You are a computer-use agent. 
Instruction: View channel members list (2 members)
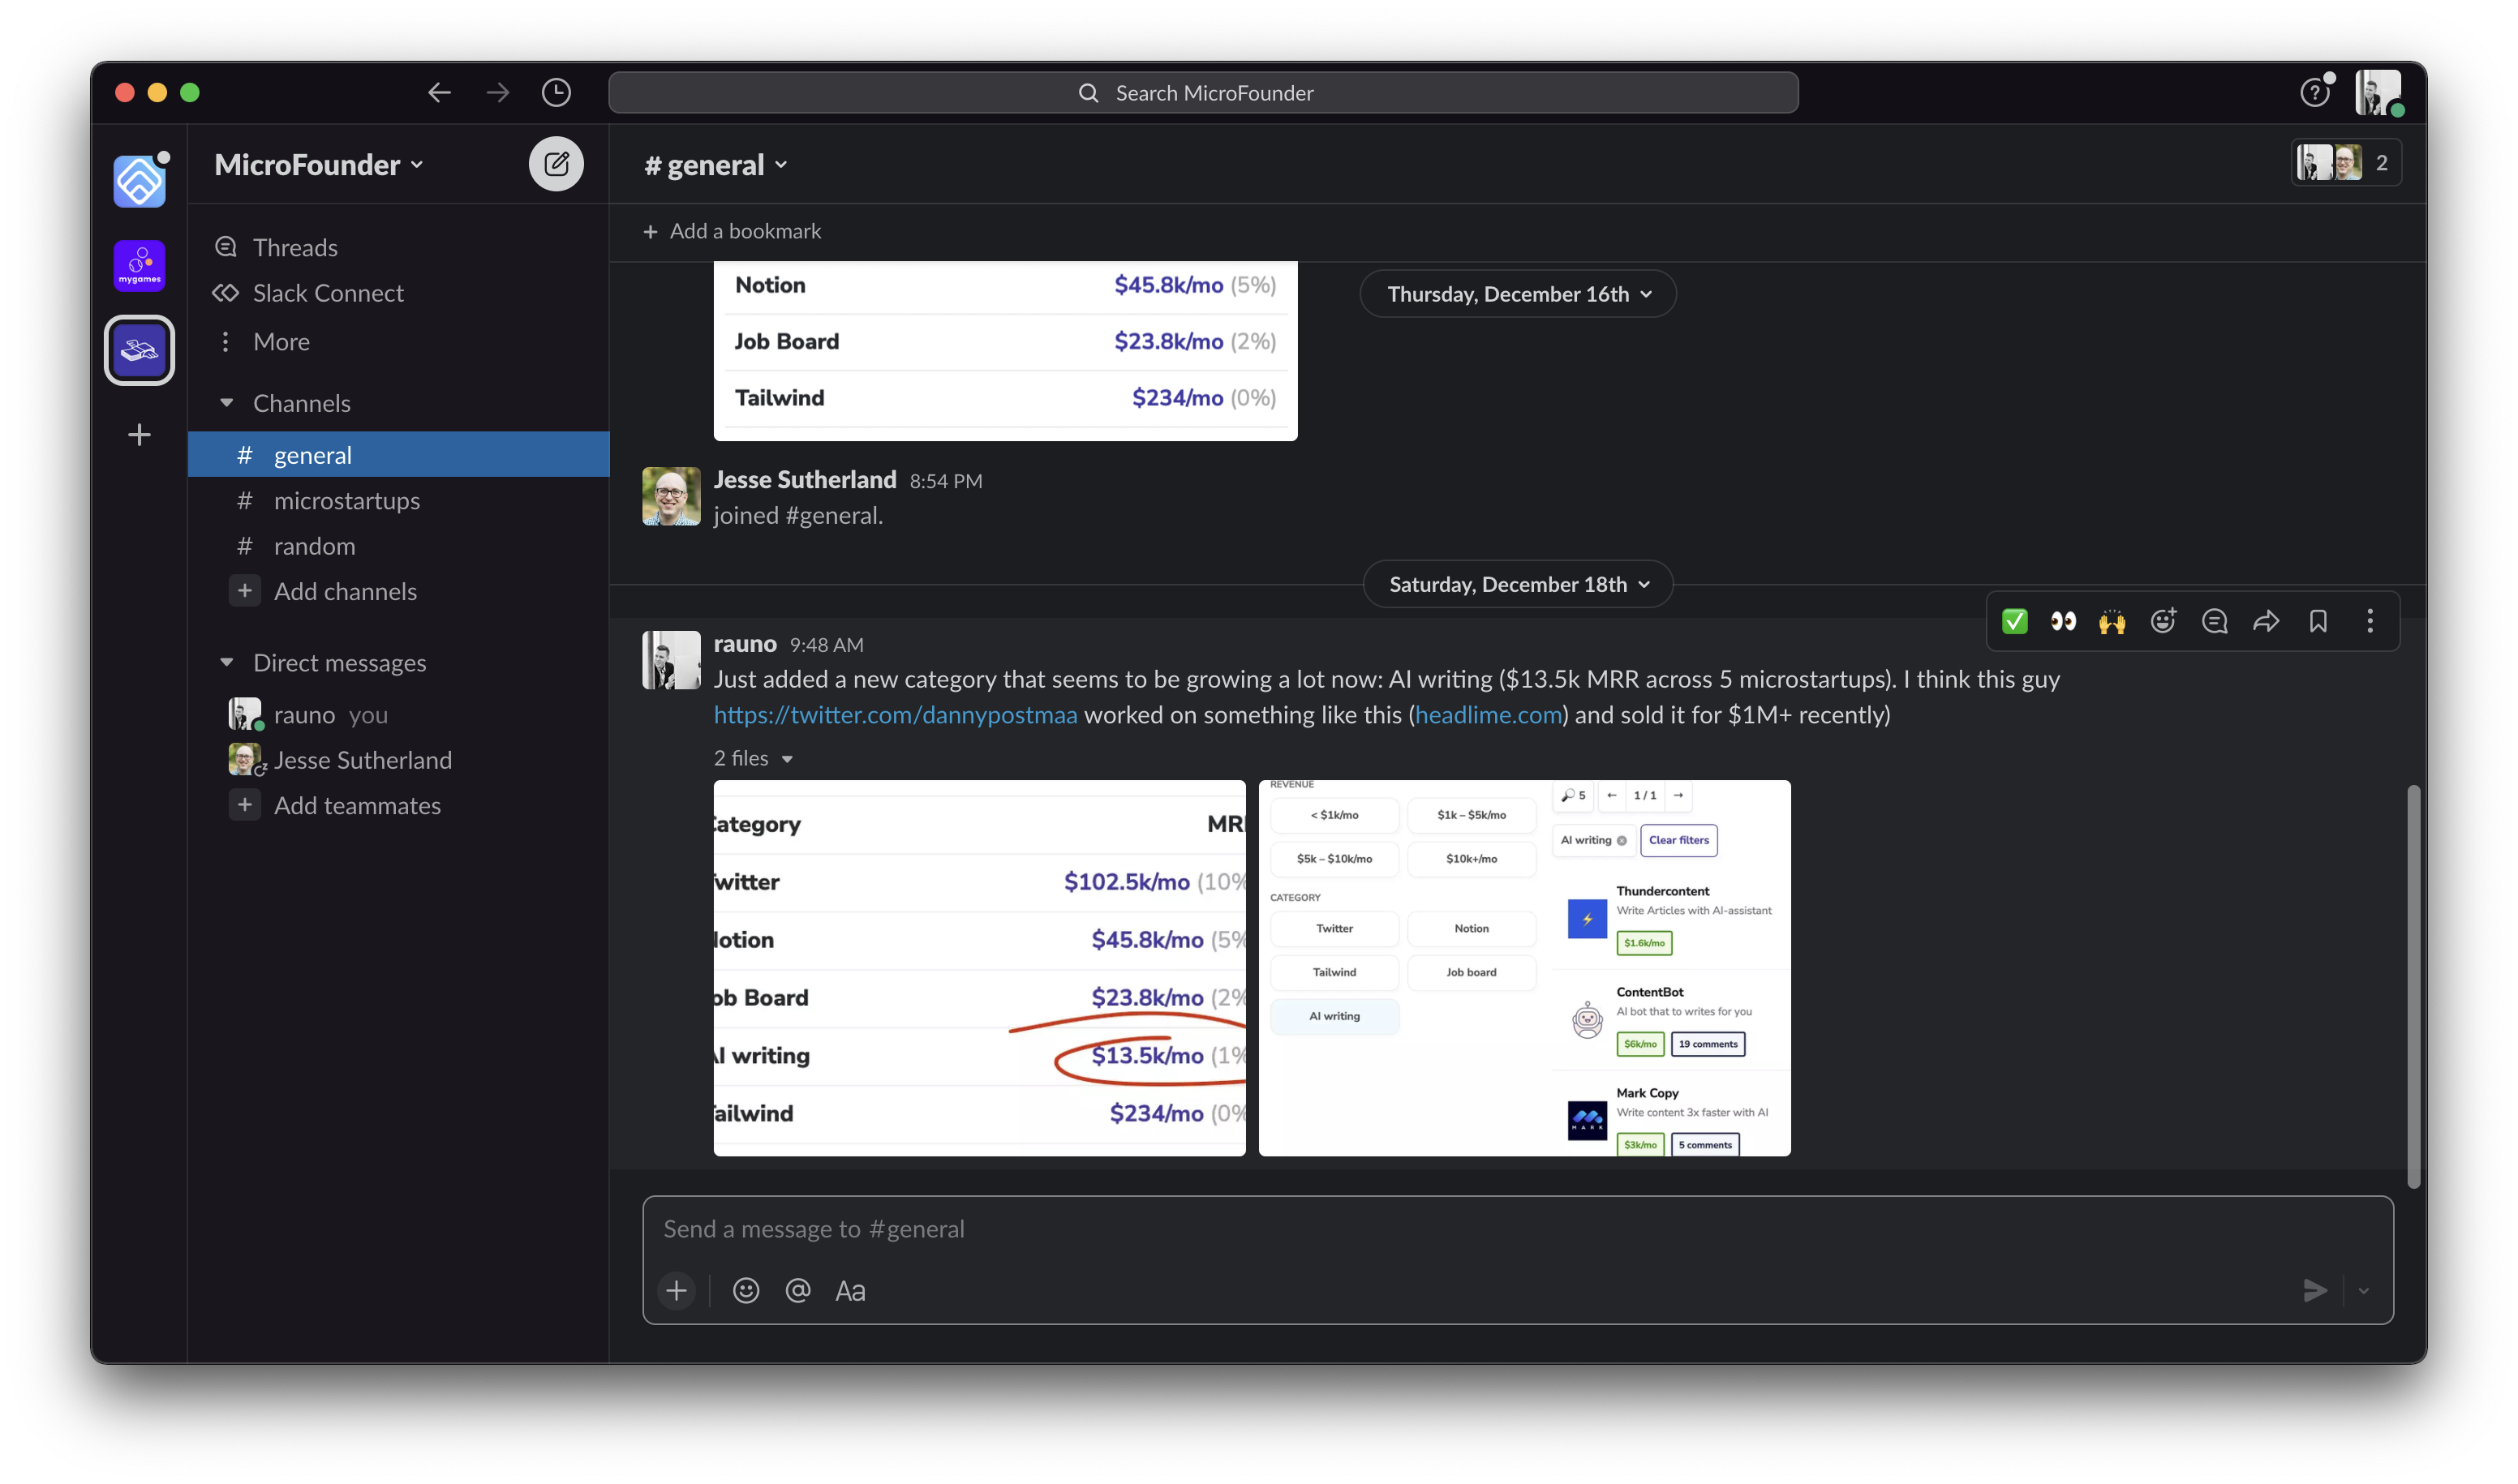click(2345, 163)
